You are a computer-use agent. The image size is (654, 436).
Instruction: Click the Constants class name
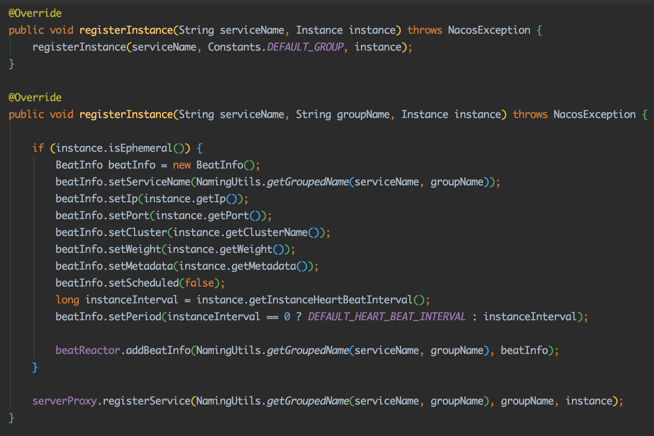[x=234, y=47]
